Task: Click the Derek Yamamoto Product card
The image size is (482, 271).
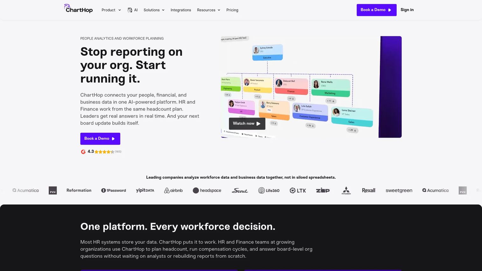Action: (x=257, y=85)
